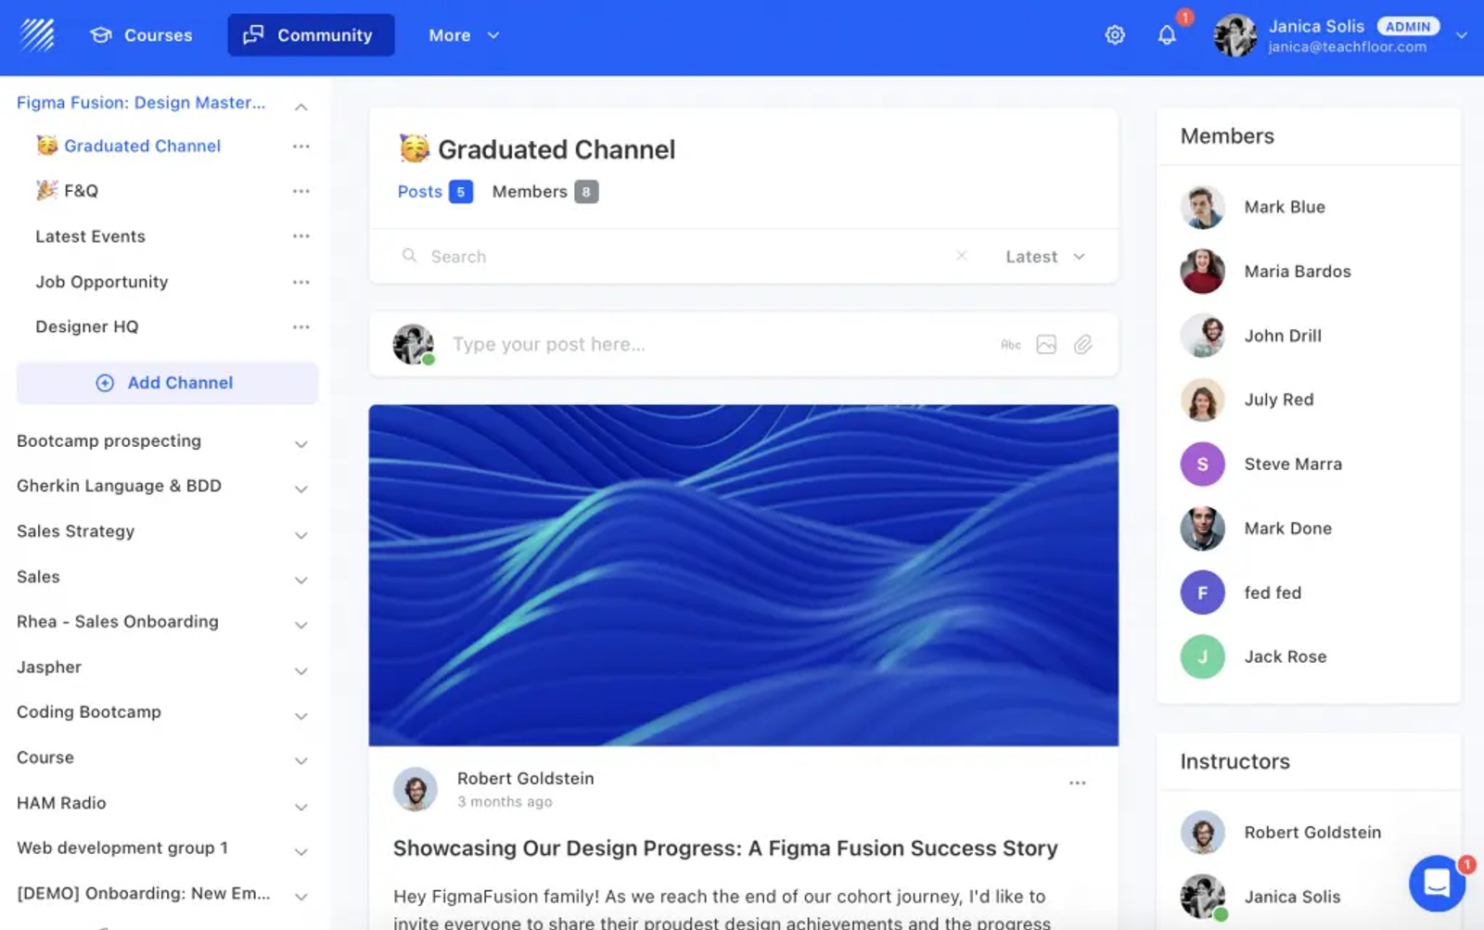This screenshot has width=1484, height=930.
Task: Expand Coding Bootcamp group
Action: tap(301, 716)
